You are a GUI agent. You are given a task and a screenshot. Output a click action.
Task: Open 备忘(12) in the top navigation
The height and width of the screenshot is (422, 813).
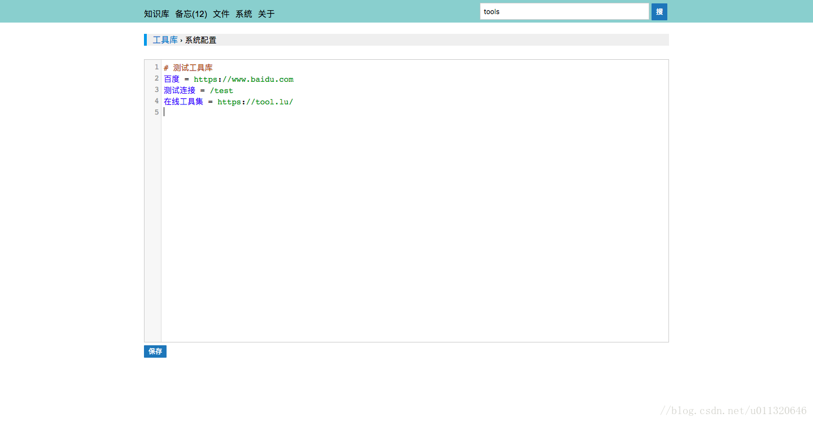click(191, 14)
